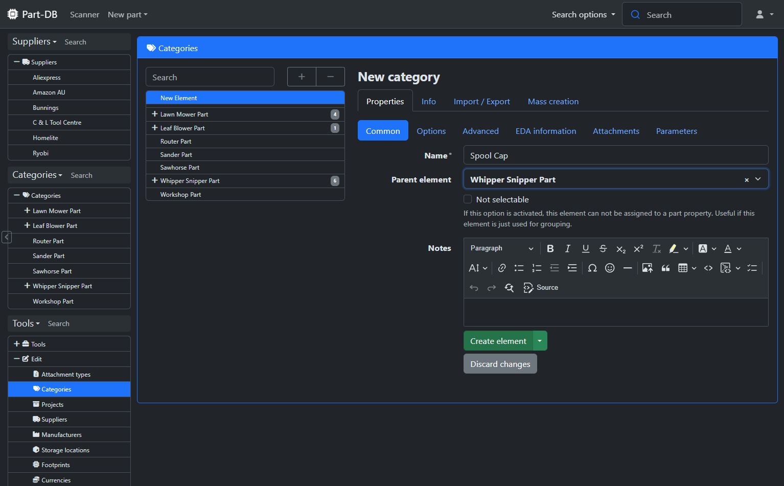Screen dimensions: 784x486
Task: Switch to the Info tab
Action: (429, 101)
